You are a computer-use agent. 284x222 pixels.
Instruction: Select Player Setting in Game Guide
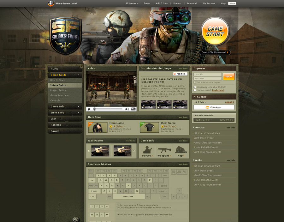(x=65, y=90)
